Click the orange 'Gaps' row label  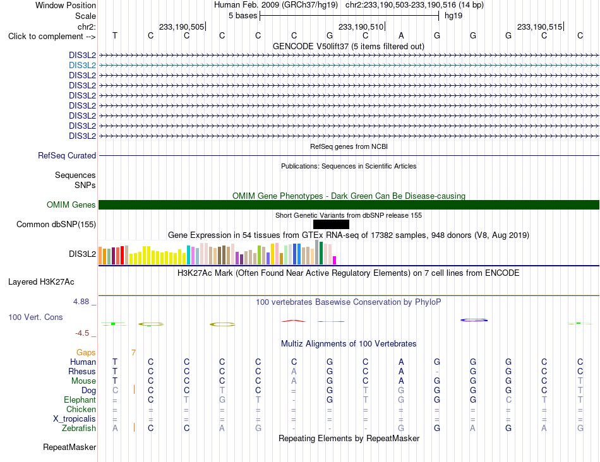coord(86,352)
